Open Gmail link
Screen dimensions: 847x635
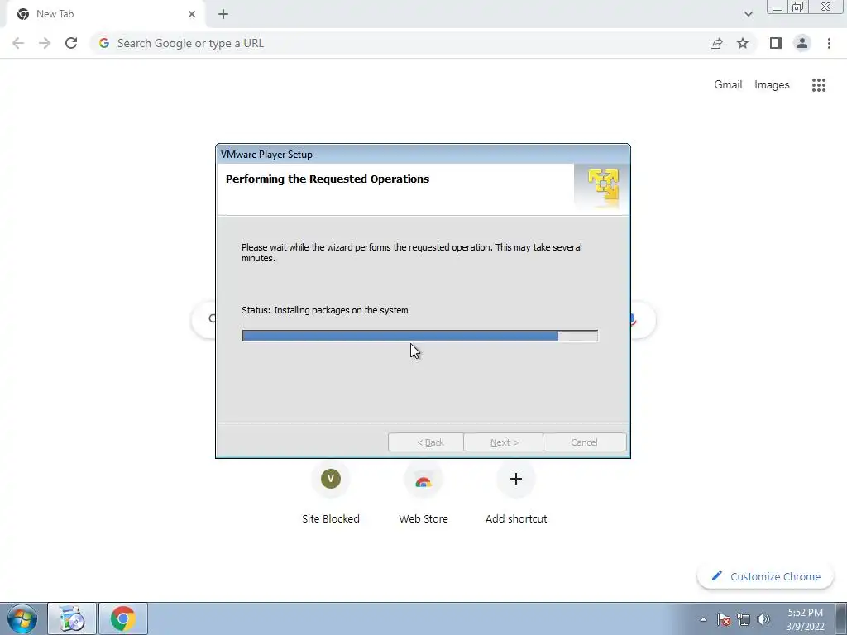728,85
